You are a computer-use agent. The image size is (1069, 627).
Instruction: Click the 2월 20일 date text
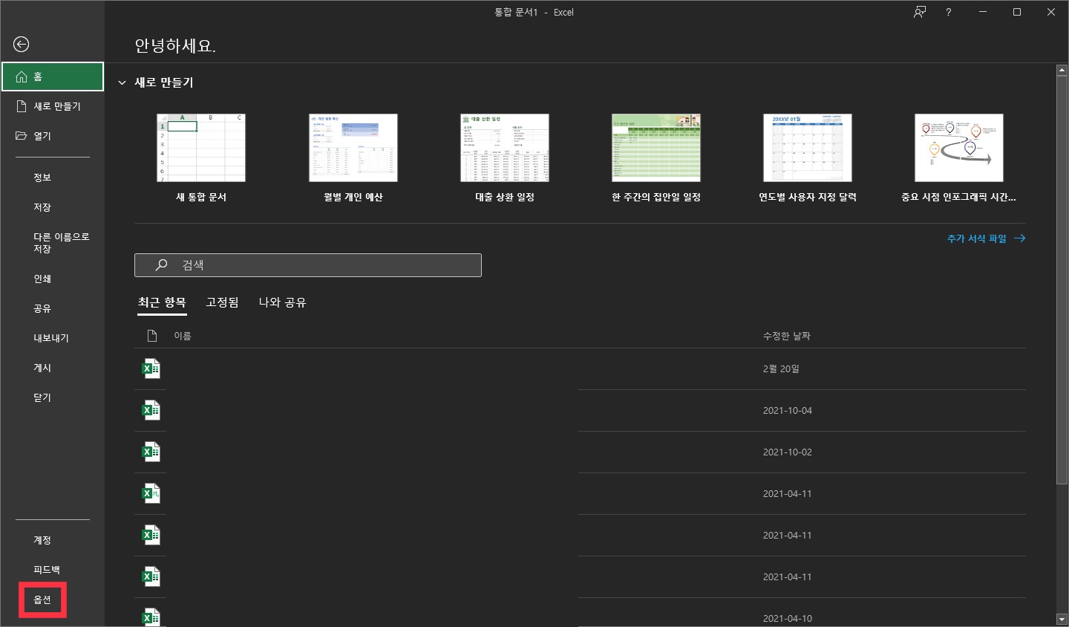click(781, 368)
